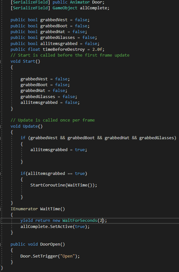Collapse the void Start() method outline marker
Viewport: 179px width, 272px height.
click(1, 61)
